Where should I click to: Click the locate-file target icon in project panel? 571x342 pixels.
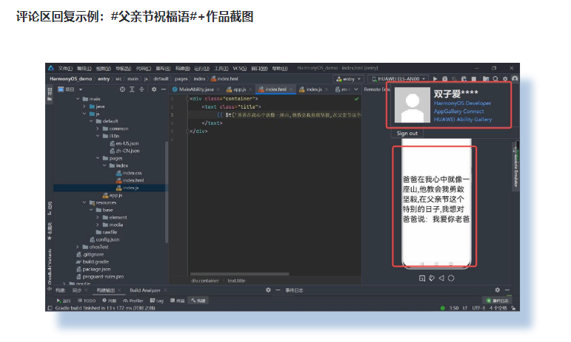(x=122, y=89)
